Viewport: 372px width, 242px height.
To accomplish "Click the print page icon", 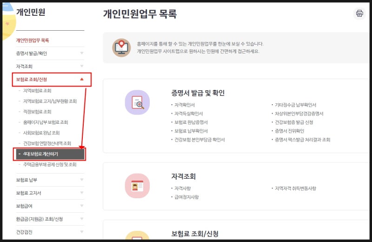I will tap(359, 13).
